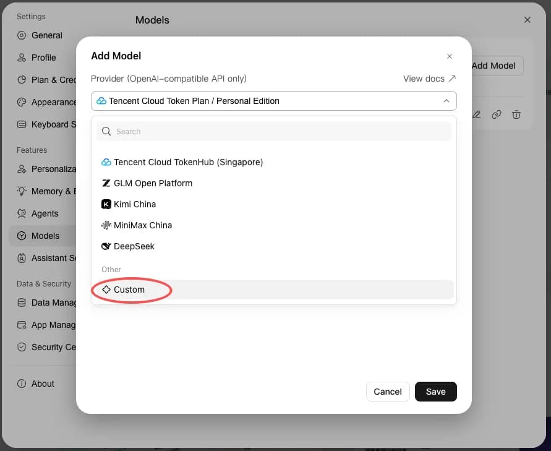Screen dimensions: 551x451
Task: Click the View docs arrow icon
Action: point(452,79)
